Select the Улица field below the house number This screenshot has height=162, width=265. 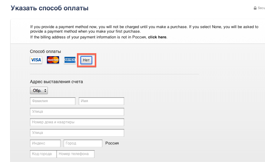pos(77,133)
